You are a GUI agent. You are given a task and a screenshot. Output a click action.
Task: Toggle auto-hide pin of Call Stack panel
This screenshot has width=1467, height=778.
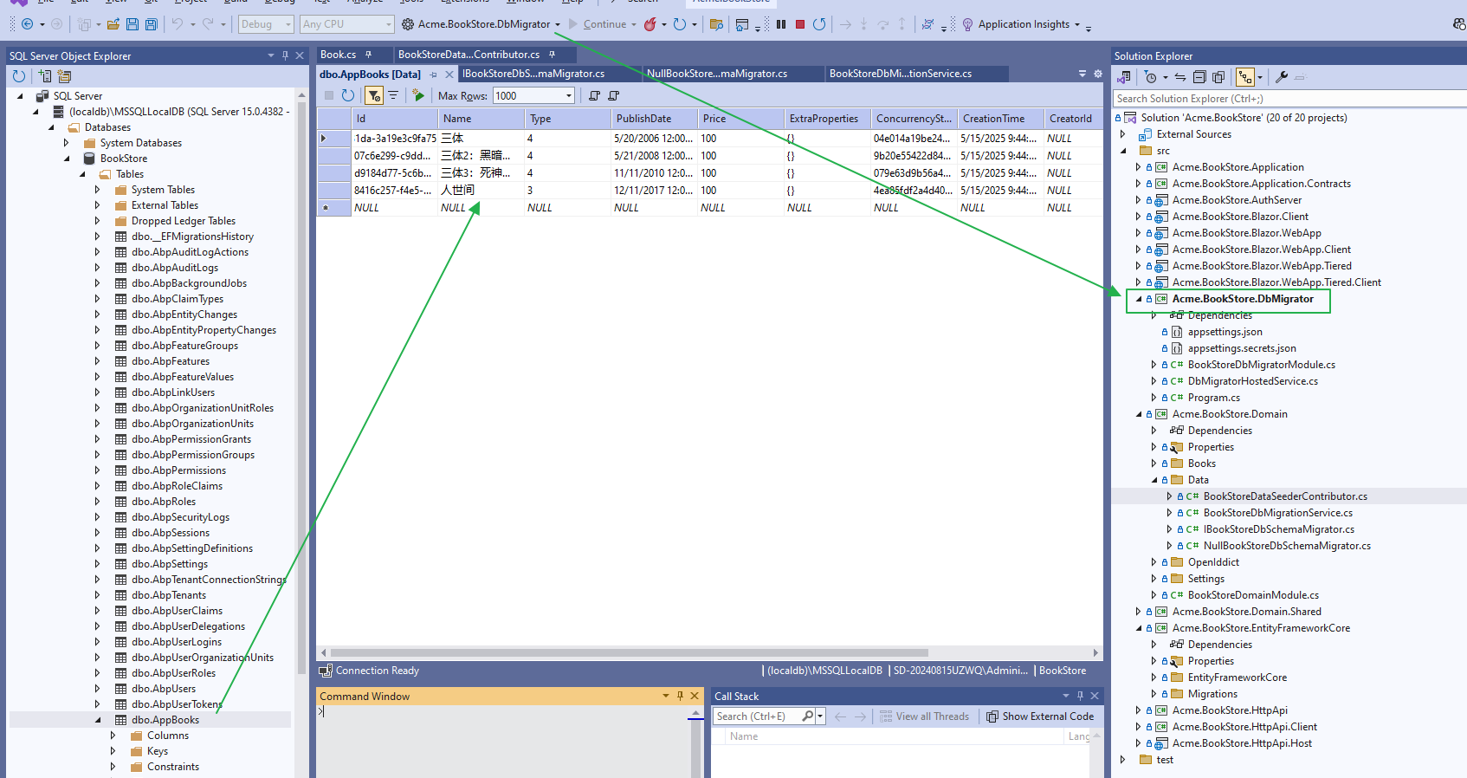[1080, 696]
